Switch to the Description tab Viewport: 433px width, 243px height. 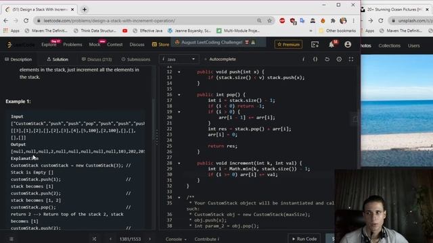pos(18,59)
